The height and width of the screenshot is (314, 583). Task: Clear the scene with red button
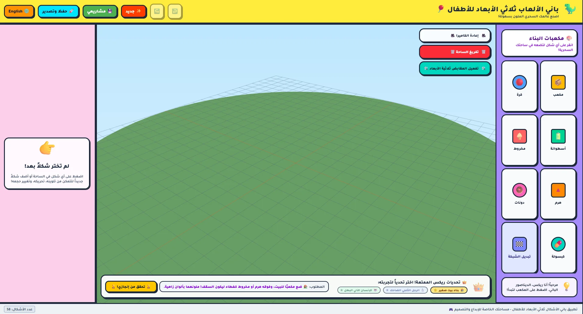point(455,52)
